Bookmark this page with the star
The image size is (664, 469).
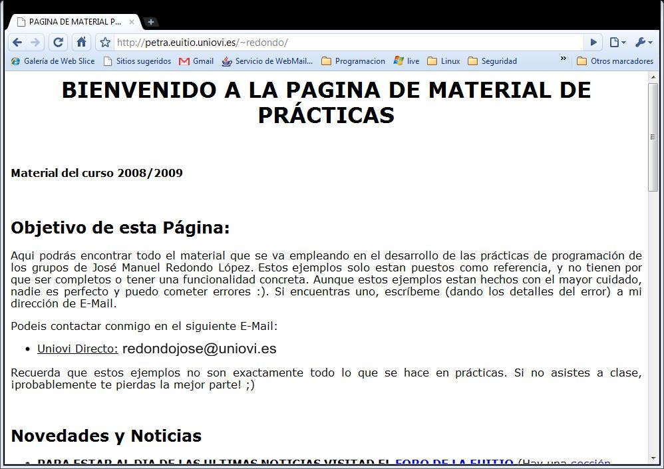(105, 43)
